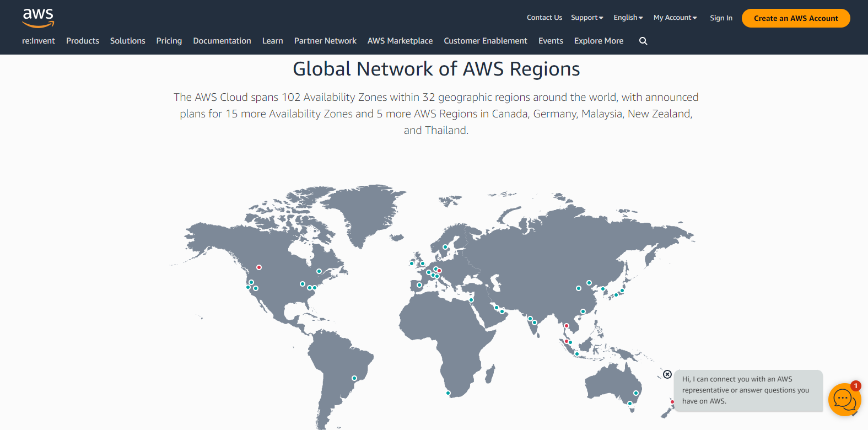Select the region dot in Sweden
Viewport: 868px width, 430px height.
tap(445, 247)
